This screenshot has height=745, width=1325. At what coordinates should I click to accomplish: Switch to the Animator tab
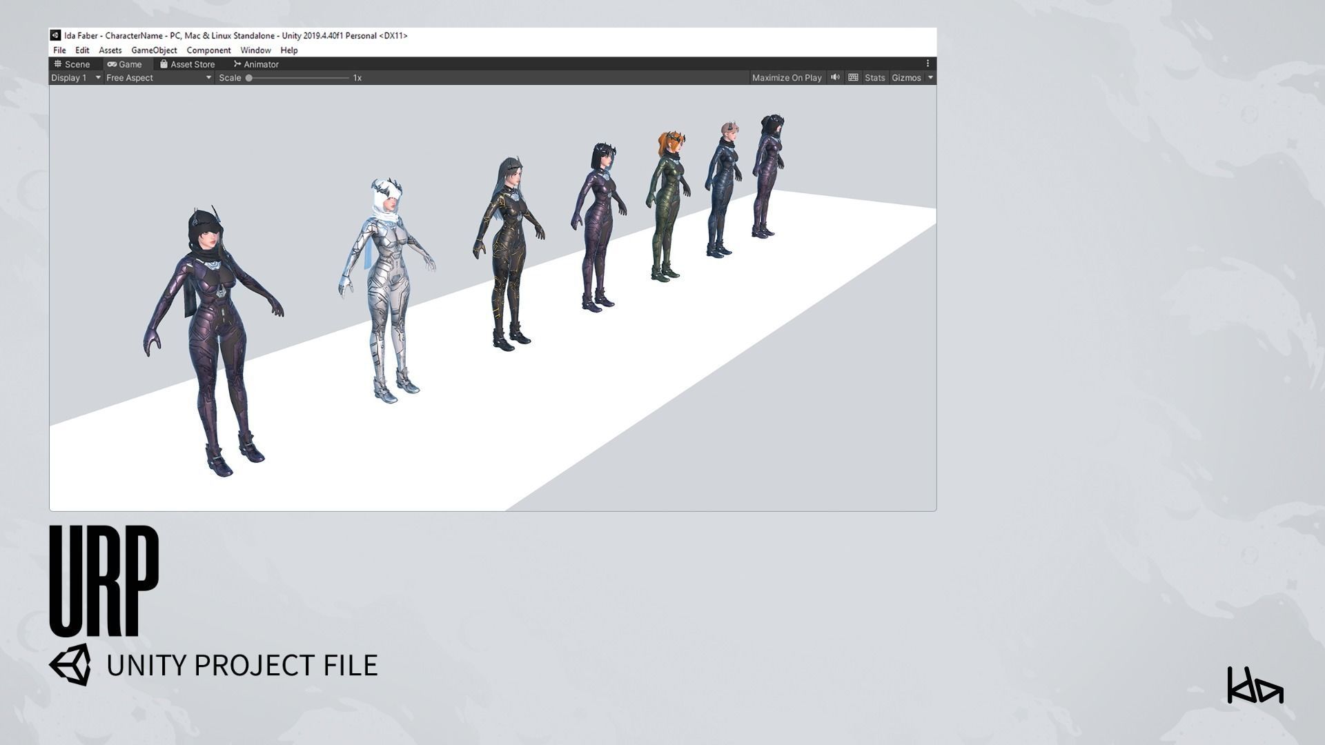click(256, 64)
